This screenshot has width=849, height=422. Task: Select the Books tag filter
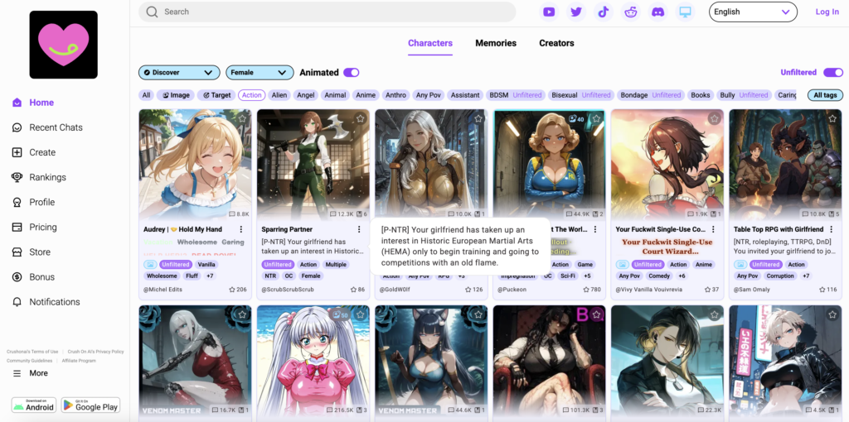tap(700, 95)
